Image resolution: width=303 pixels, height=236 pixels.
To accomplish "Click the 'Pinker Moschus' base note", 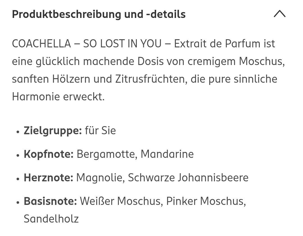I will [x=206, y=201].
